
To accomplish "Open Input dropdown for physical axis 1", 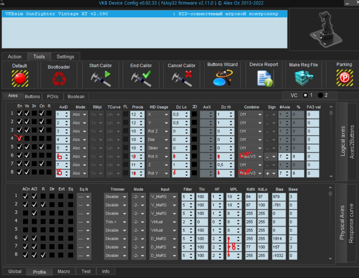I will (x=164, y=197).
